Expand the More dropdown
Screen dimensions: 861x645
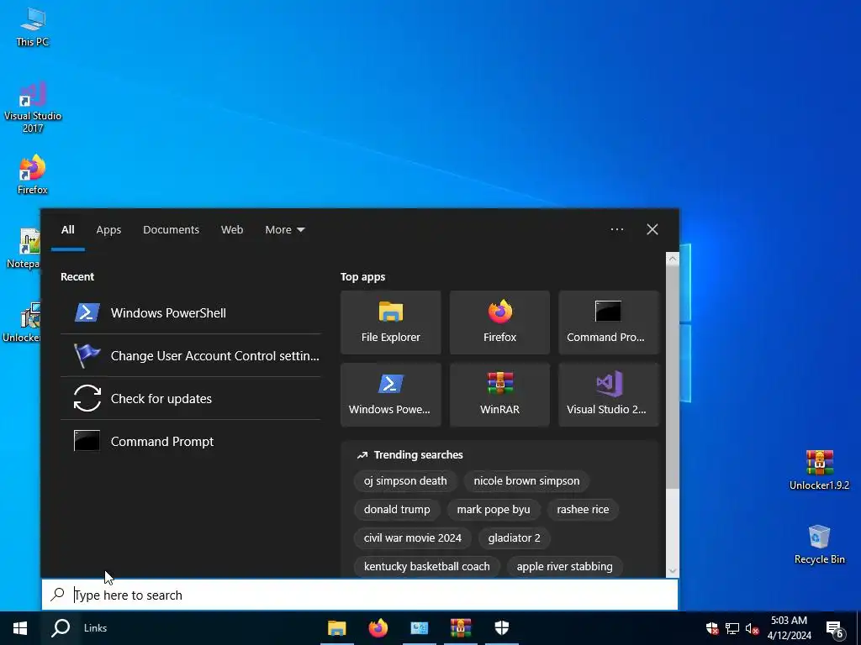(x=284, y=230)
